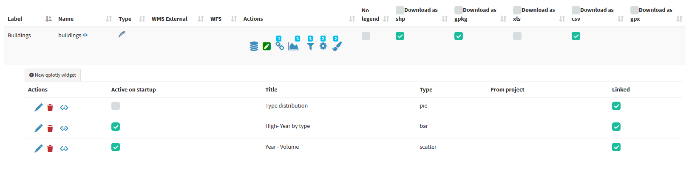Click the green editing pencil icon for Buildings
Image resolution: width=689 pixels, height=169 pixels.
click(x=267, y=47)
